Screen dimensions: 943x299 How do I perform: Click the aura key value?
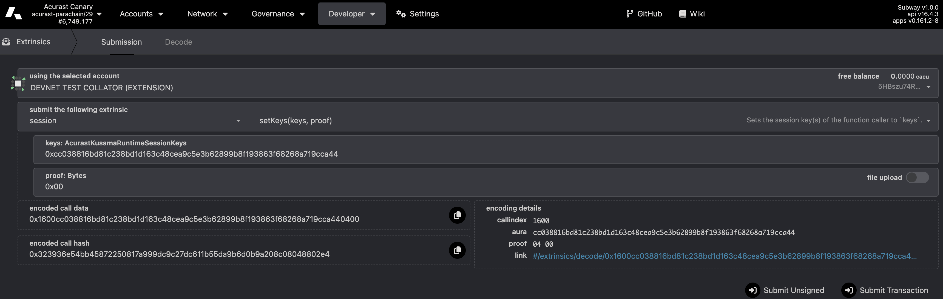[664, 232]
